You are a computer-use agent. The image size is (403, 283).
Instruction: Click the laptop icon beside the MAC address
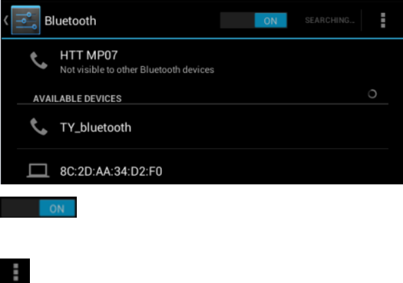(x=38, y=171)
